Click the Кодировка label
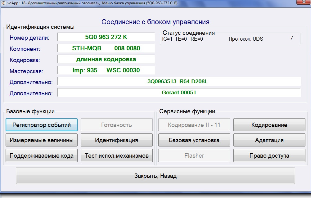Screen dimensions: 311x198 click(25, 60)
